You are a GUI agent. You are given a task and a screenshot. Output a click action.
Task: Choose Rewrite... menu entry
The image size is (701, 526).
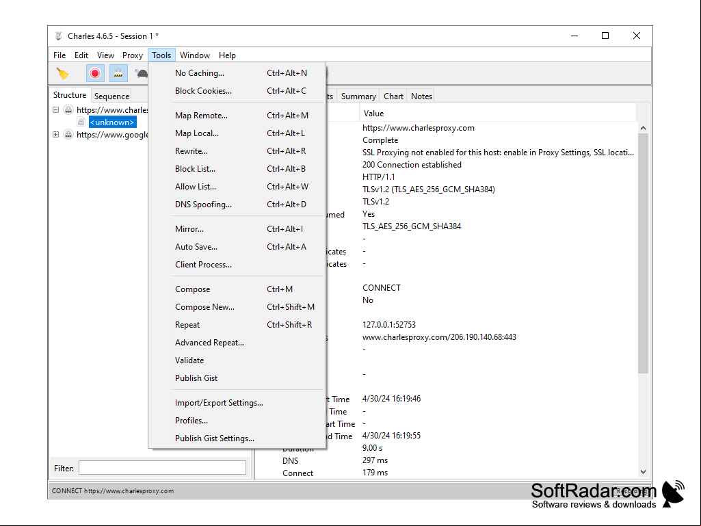coord(237,151)
